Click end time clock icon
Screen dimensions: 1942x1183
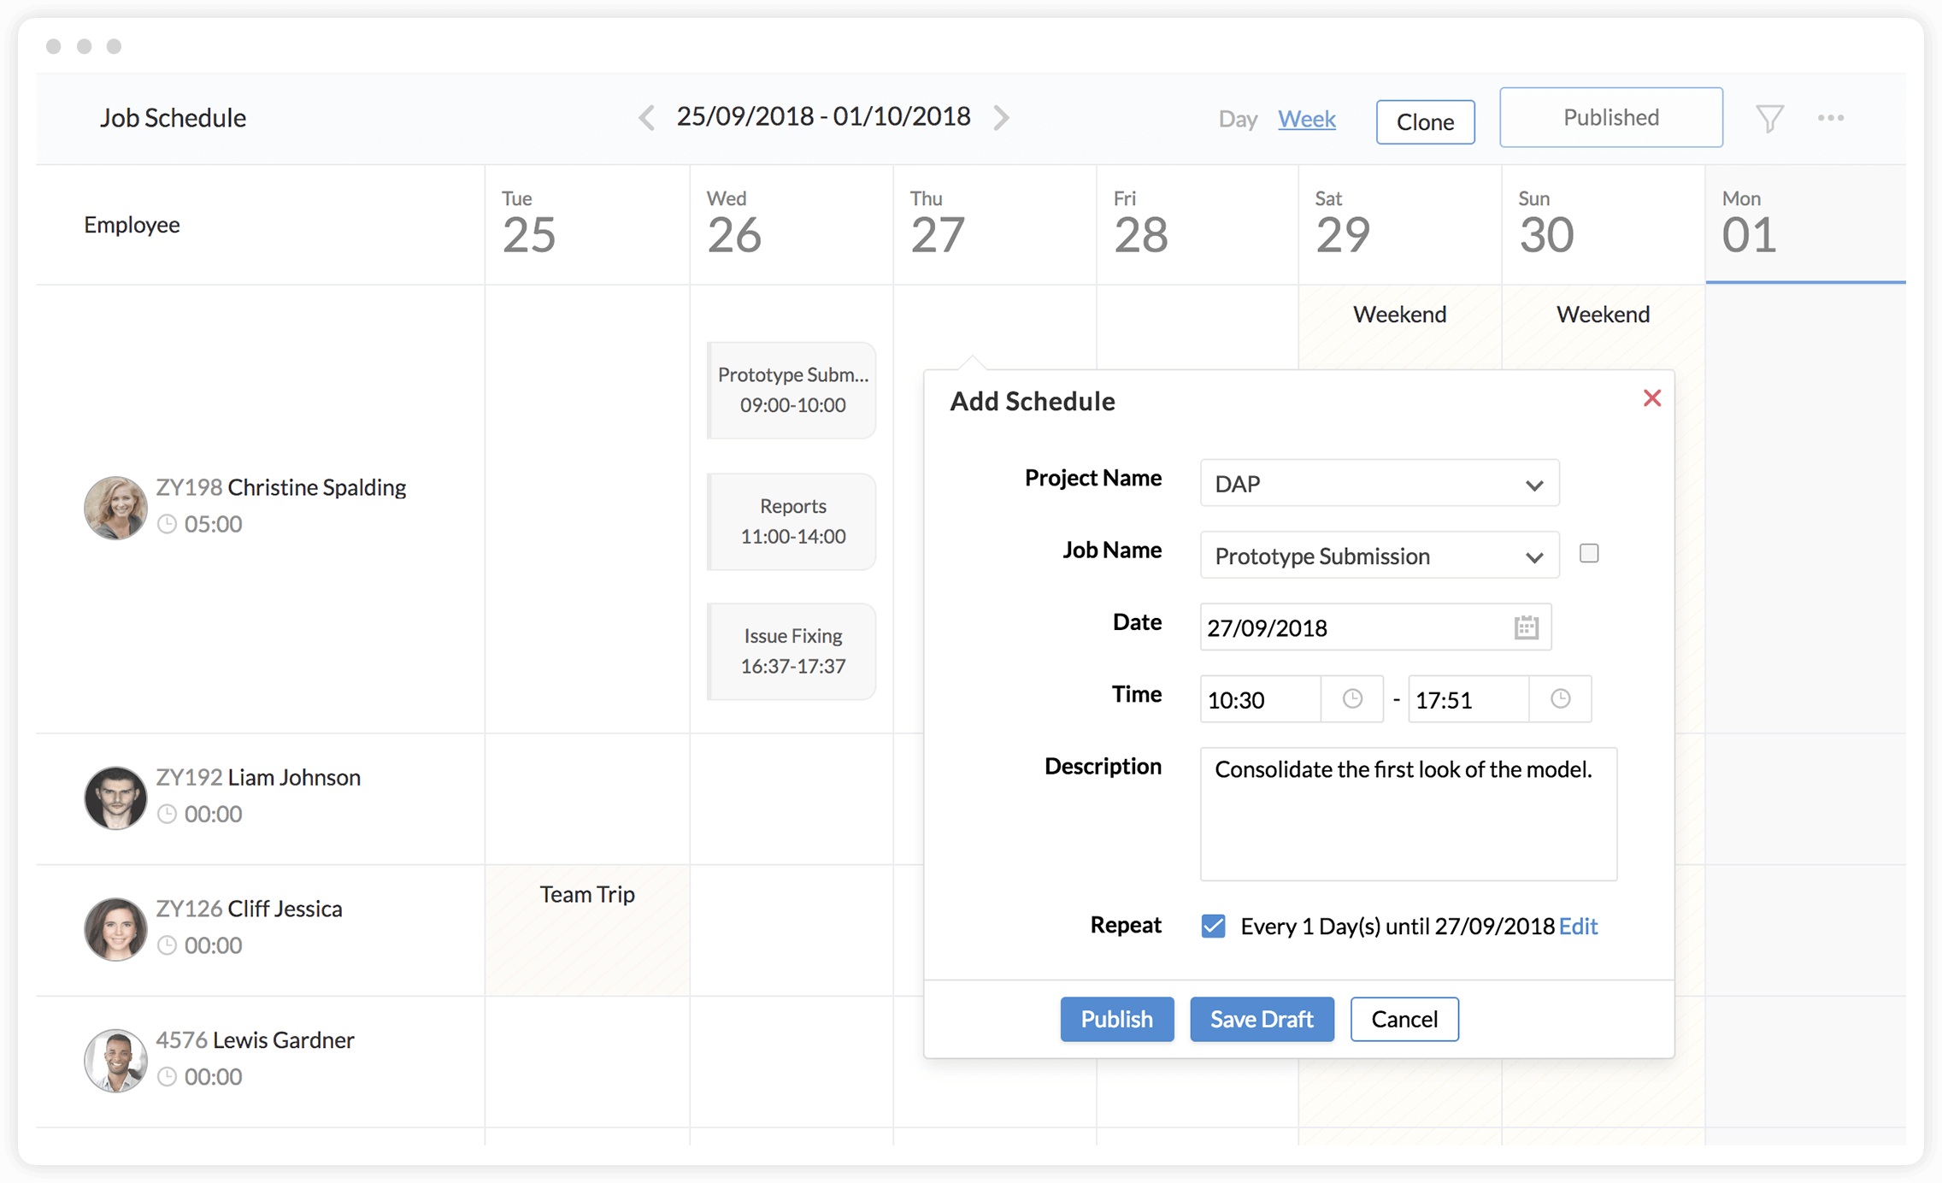(x=1560, y=699)
